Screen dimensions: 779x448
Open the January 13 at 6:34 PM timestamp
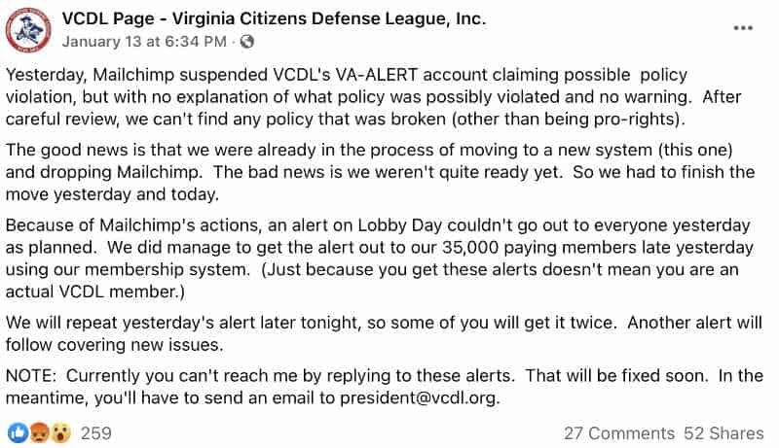(x=144, y=42)
